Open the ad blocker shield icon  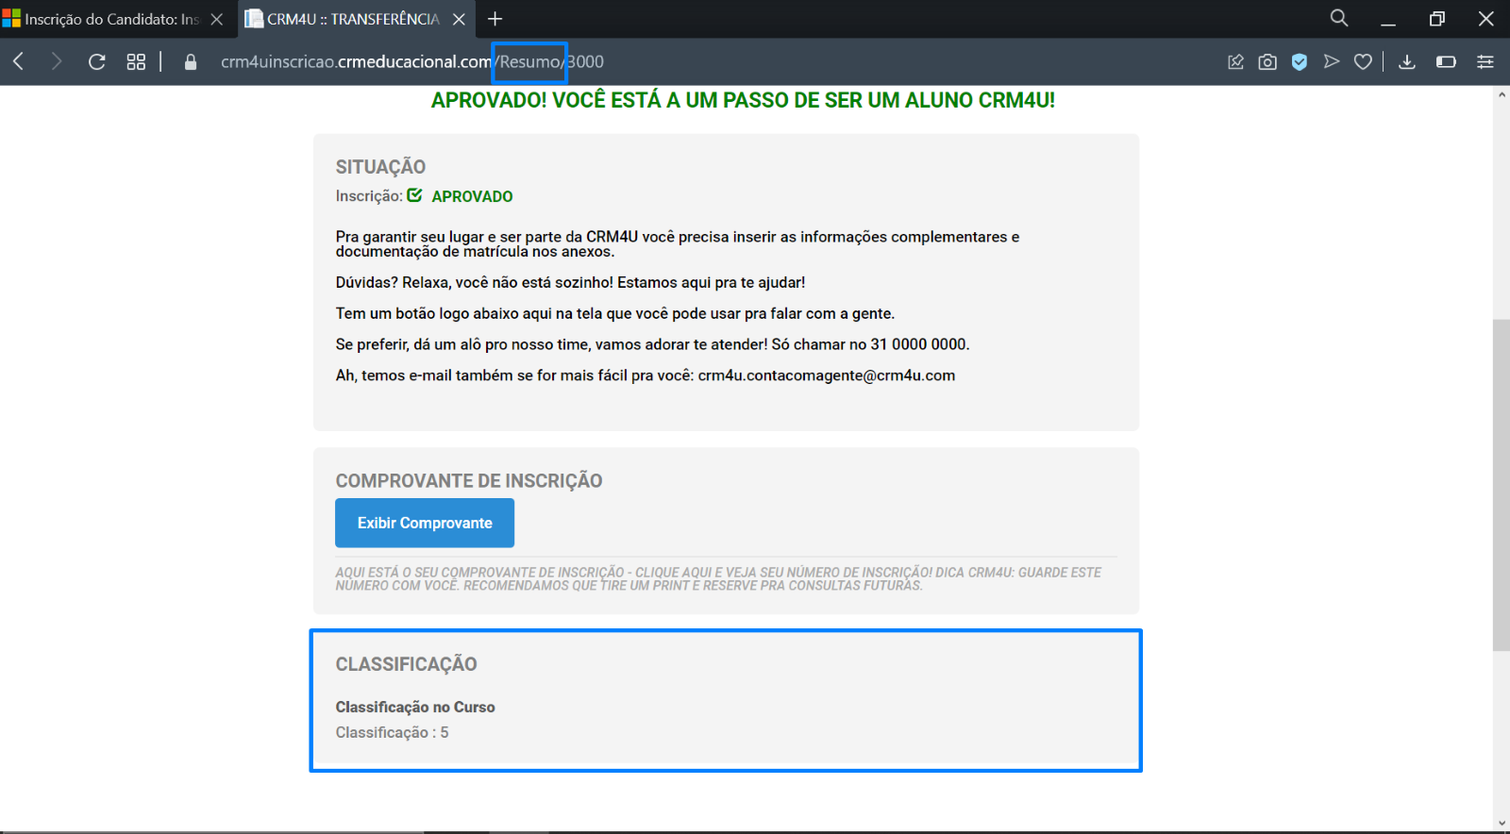pyautogui.click(x=1300, y=62)
